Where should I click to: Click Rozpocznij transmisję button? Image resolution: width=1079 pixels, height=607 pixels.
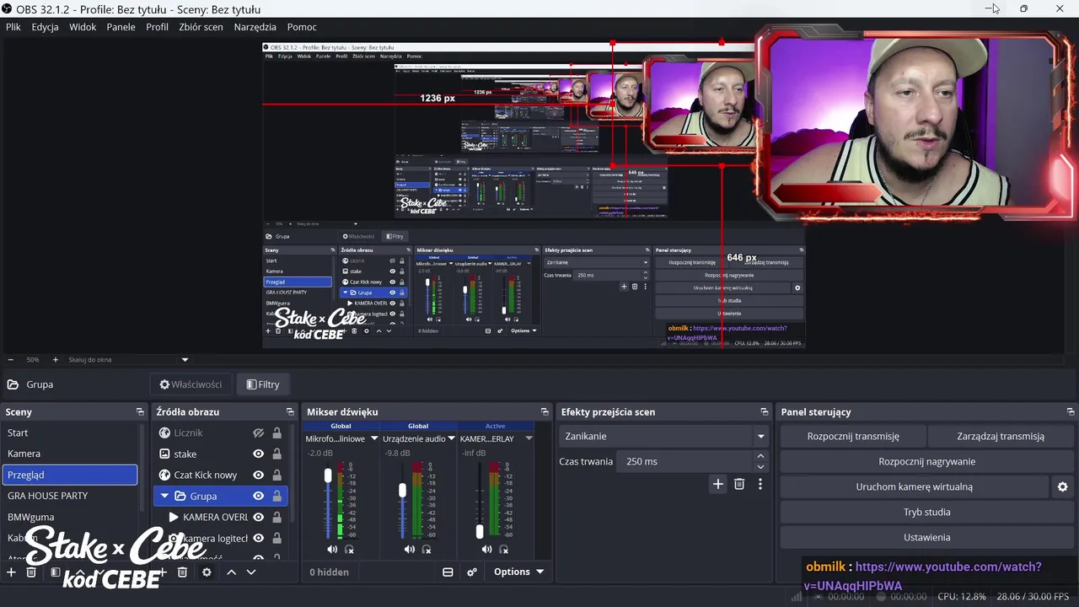pyautogui.click(x=853, y=436)
